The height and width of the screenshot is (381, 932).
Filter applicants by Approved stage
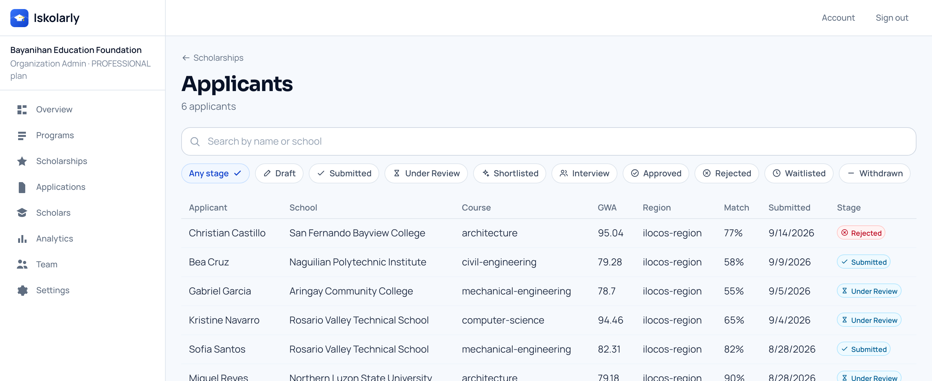[x=656, y=173]
